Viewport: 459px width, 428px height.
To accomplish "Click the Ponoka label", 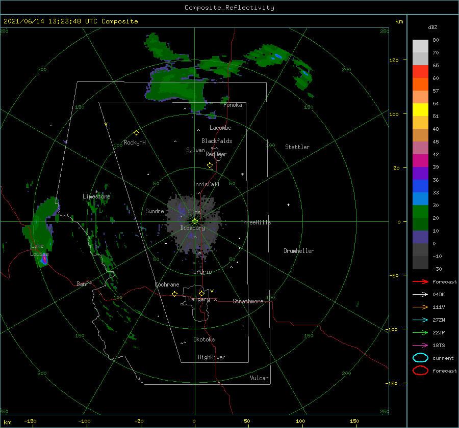I will point(233,105).
